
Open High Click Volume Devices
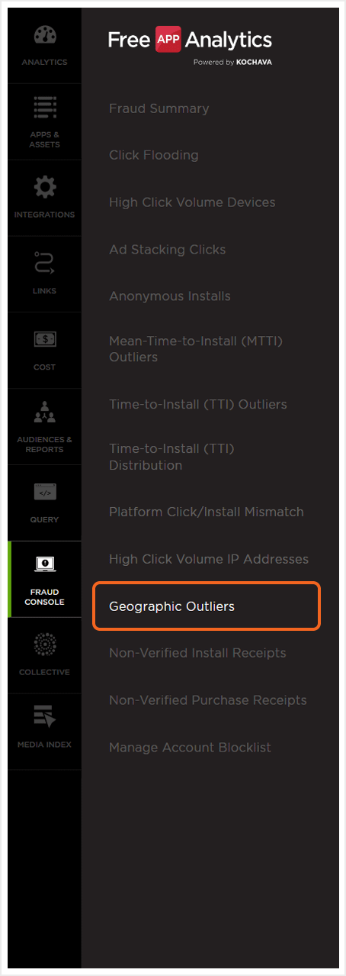[192, 202]
